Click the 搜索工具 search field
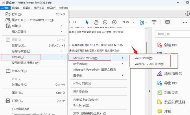This screenshot has width=190, height=115. (173, 34)
